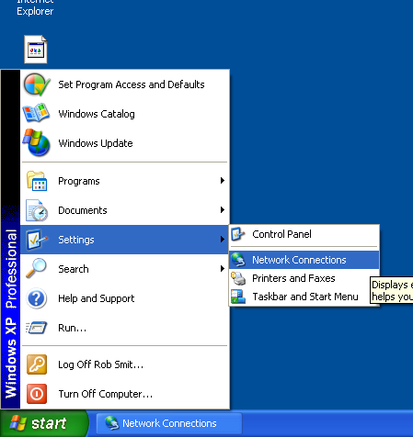Screen dimensions: 413x437
Task: Open Set Program Access and Defaults
Action: pyautogui.click(x=125, y=84)
